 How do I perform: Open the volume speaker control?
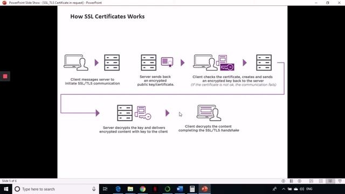click(302, 189)
